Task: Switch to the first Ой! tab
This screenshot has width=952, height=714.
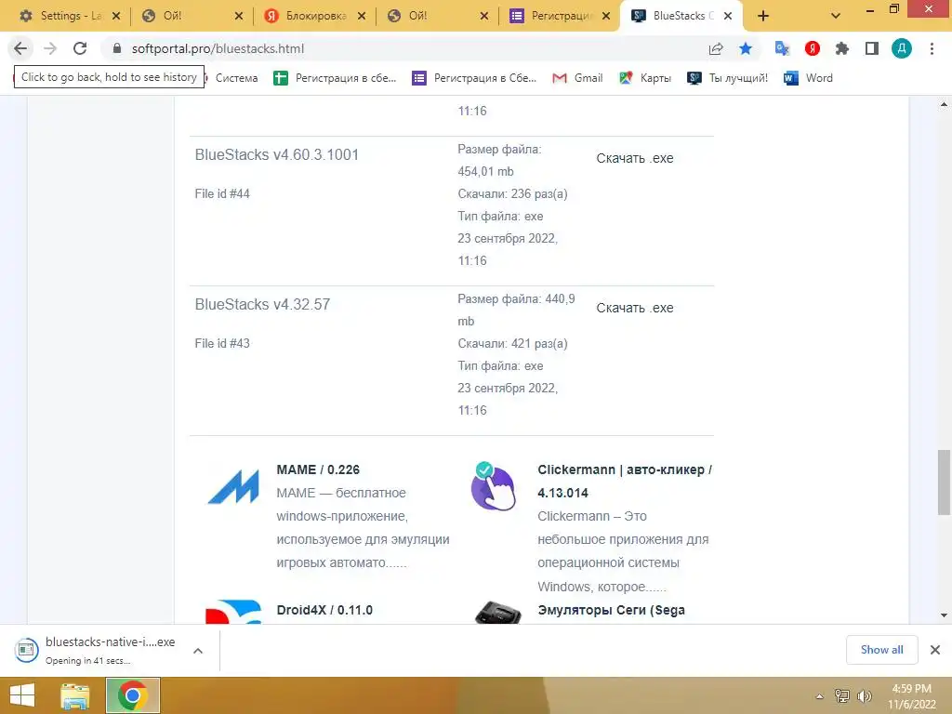Action: pos(192,17)
